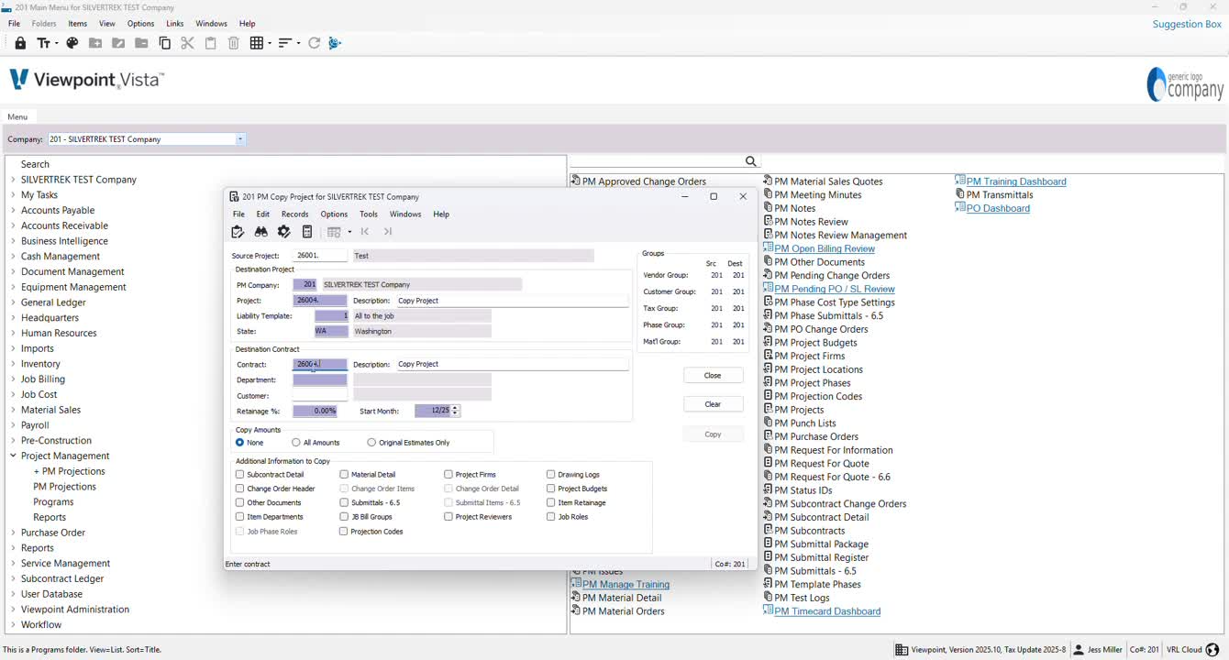Screen dimensions: 1229x660
Task: Open the PM Open Billing Review link
Action: (825, 248)
